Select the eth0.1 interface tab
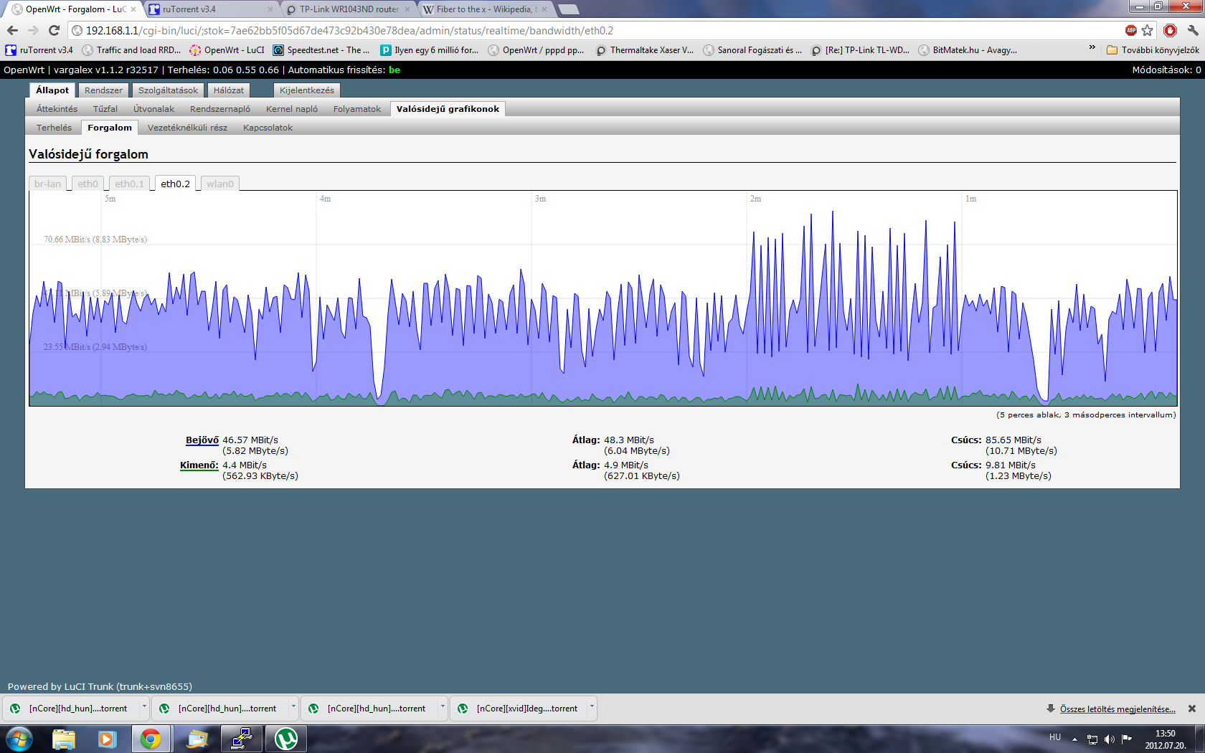This screenshot has width=1205, height=753. (129, 184)
